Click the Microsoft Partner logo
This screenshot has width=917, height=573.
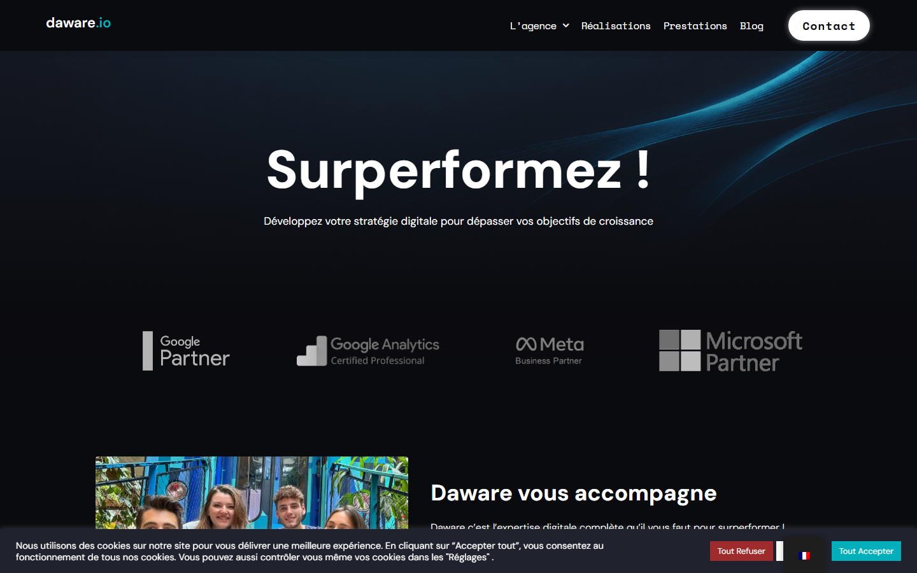click(x=730, y=351)
